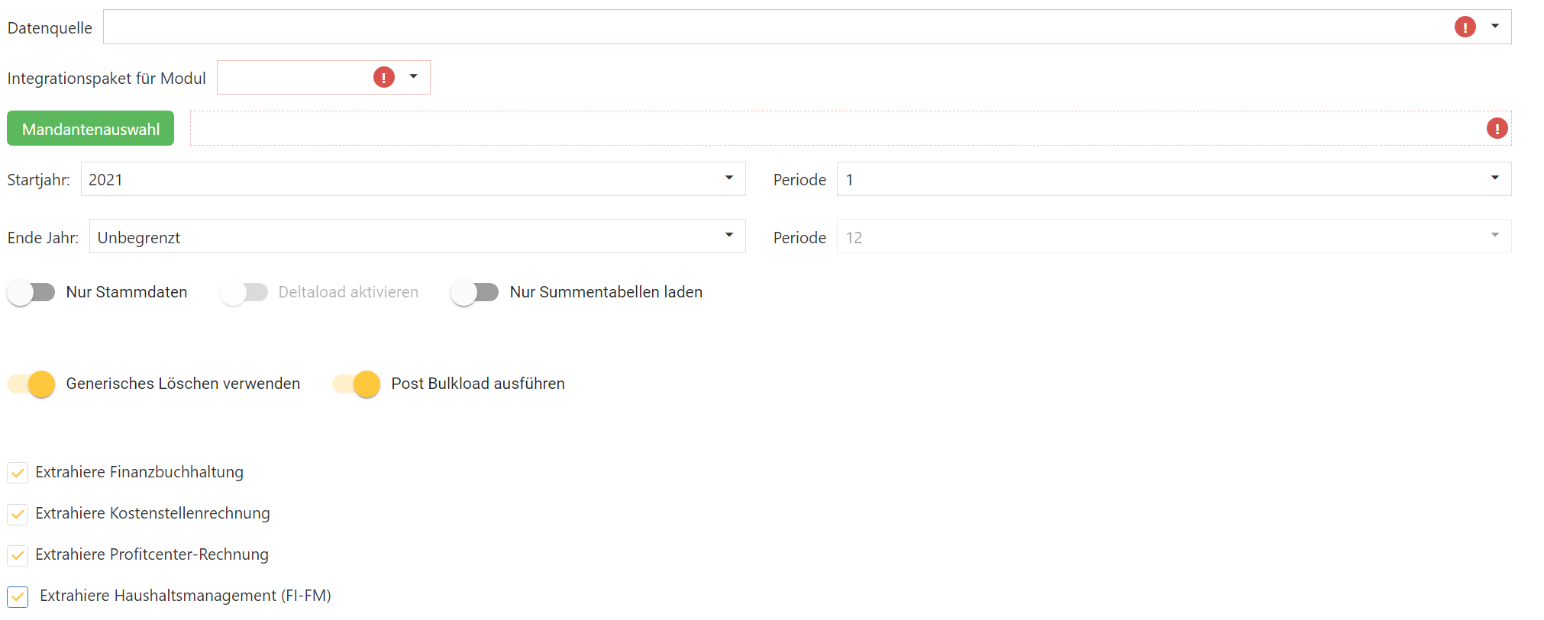1544x620 pixels.
Task: Uncheck Extrahiere Kostenstellenrechnung checkbox
Action: (x=18, y=514)
